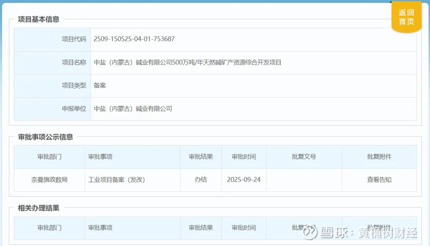Image resolution: width=430 pixels, height=246 pixels.
Task: Click the 审批事项公示信息 section heading
Action: click(x=45, y=137)
